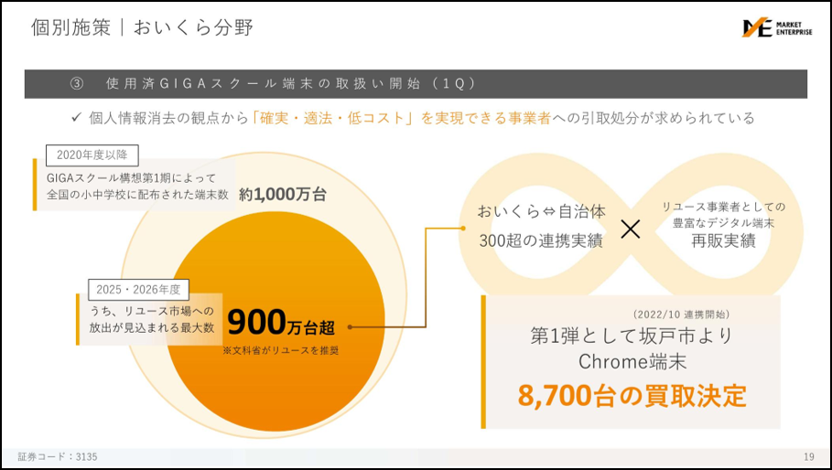Click the × symbol between the infinity loops
This screenshot has height=470, width=832.
point(631,229)
